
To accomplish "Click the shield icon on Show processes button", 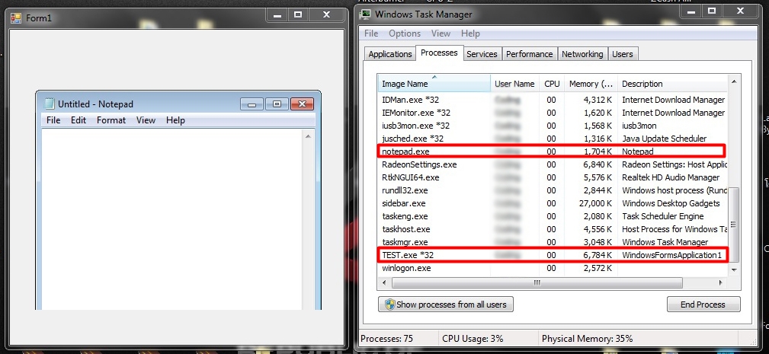I will point(390,304).
